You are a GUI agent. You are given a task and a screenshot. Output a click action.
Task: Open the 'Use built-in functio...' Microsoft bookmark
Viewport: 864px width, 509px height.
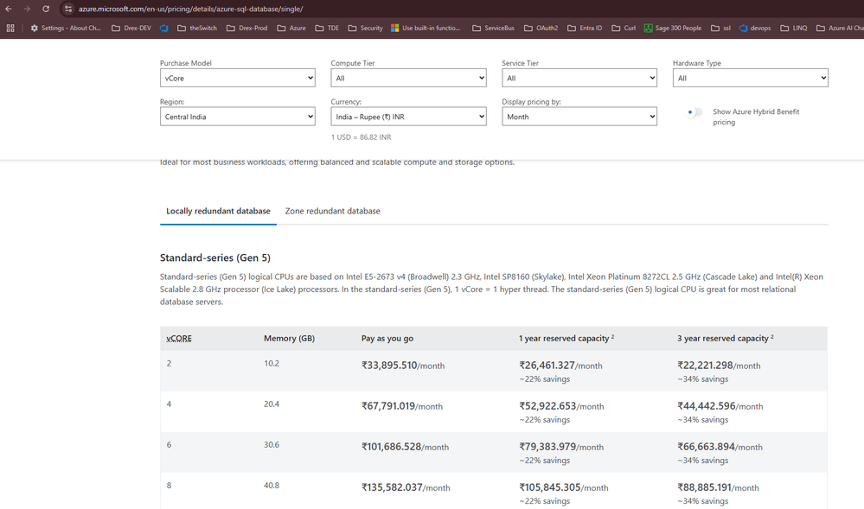click(x=426, y=29)
